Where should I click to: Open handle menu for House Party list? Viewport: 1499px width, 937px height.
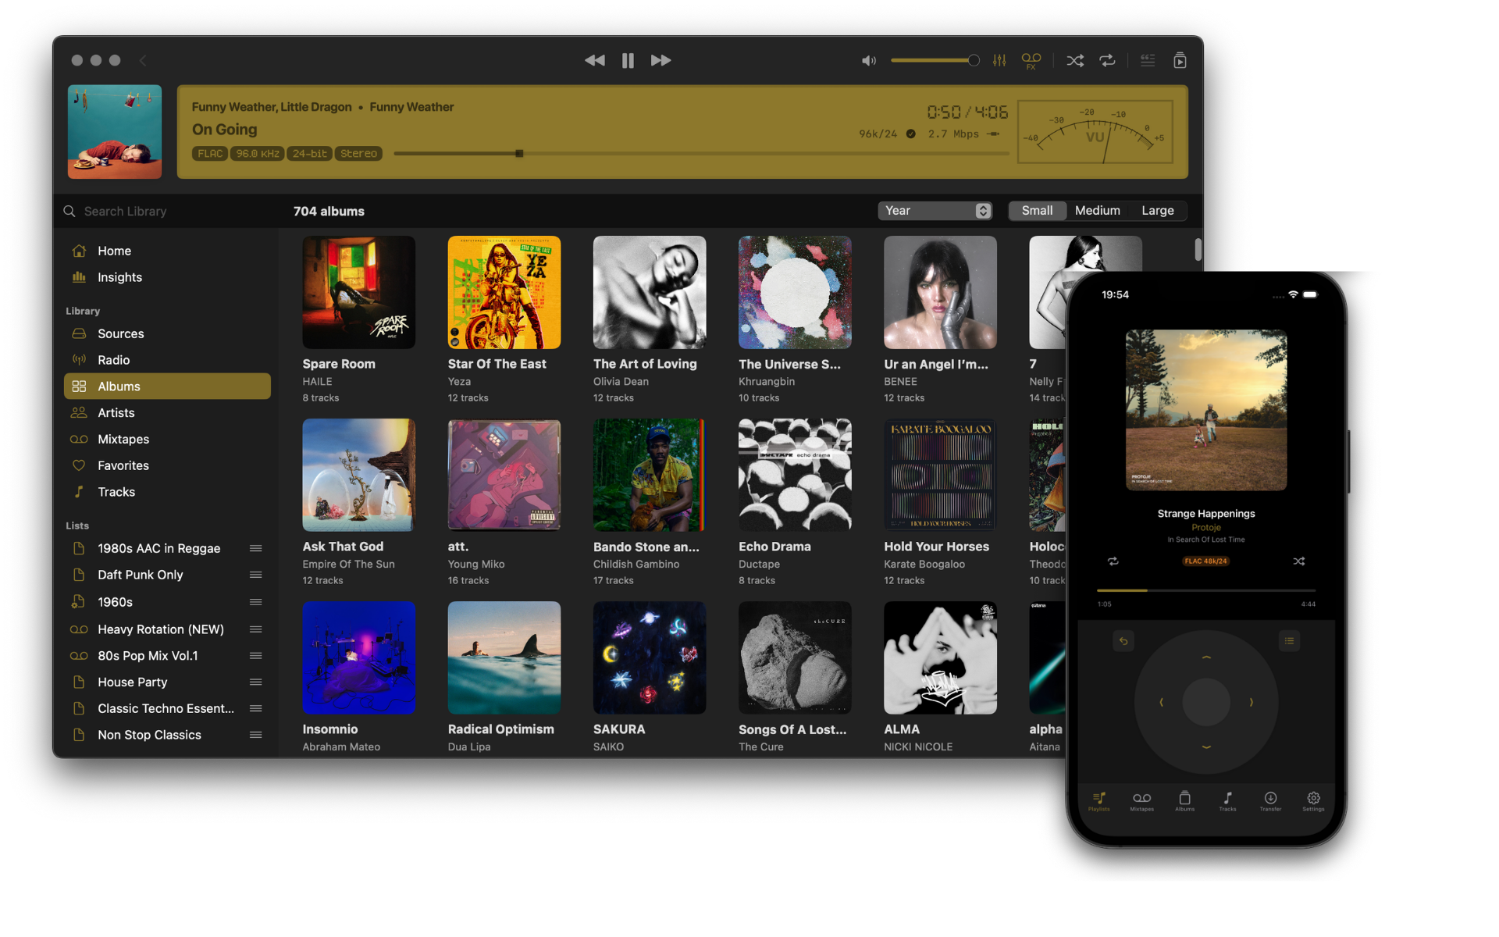tap(255, 682)
